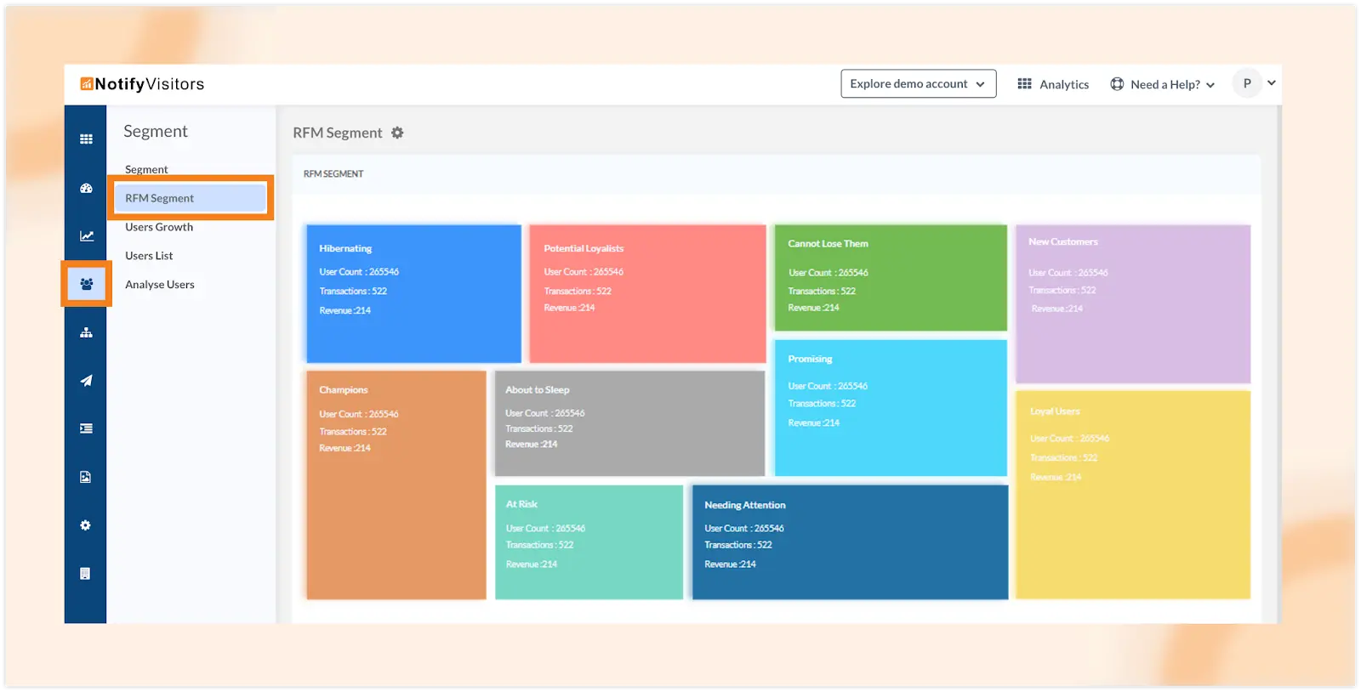Image resolution: width=1361 pixels, height=692 pixels.
Task: Select the users group icon in the sidebar
Action: point(86,284)
